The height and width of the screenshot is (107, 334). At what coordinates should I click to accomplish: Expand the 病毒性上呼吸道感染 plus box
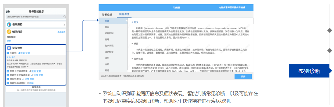[x=8, y=75]
